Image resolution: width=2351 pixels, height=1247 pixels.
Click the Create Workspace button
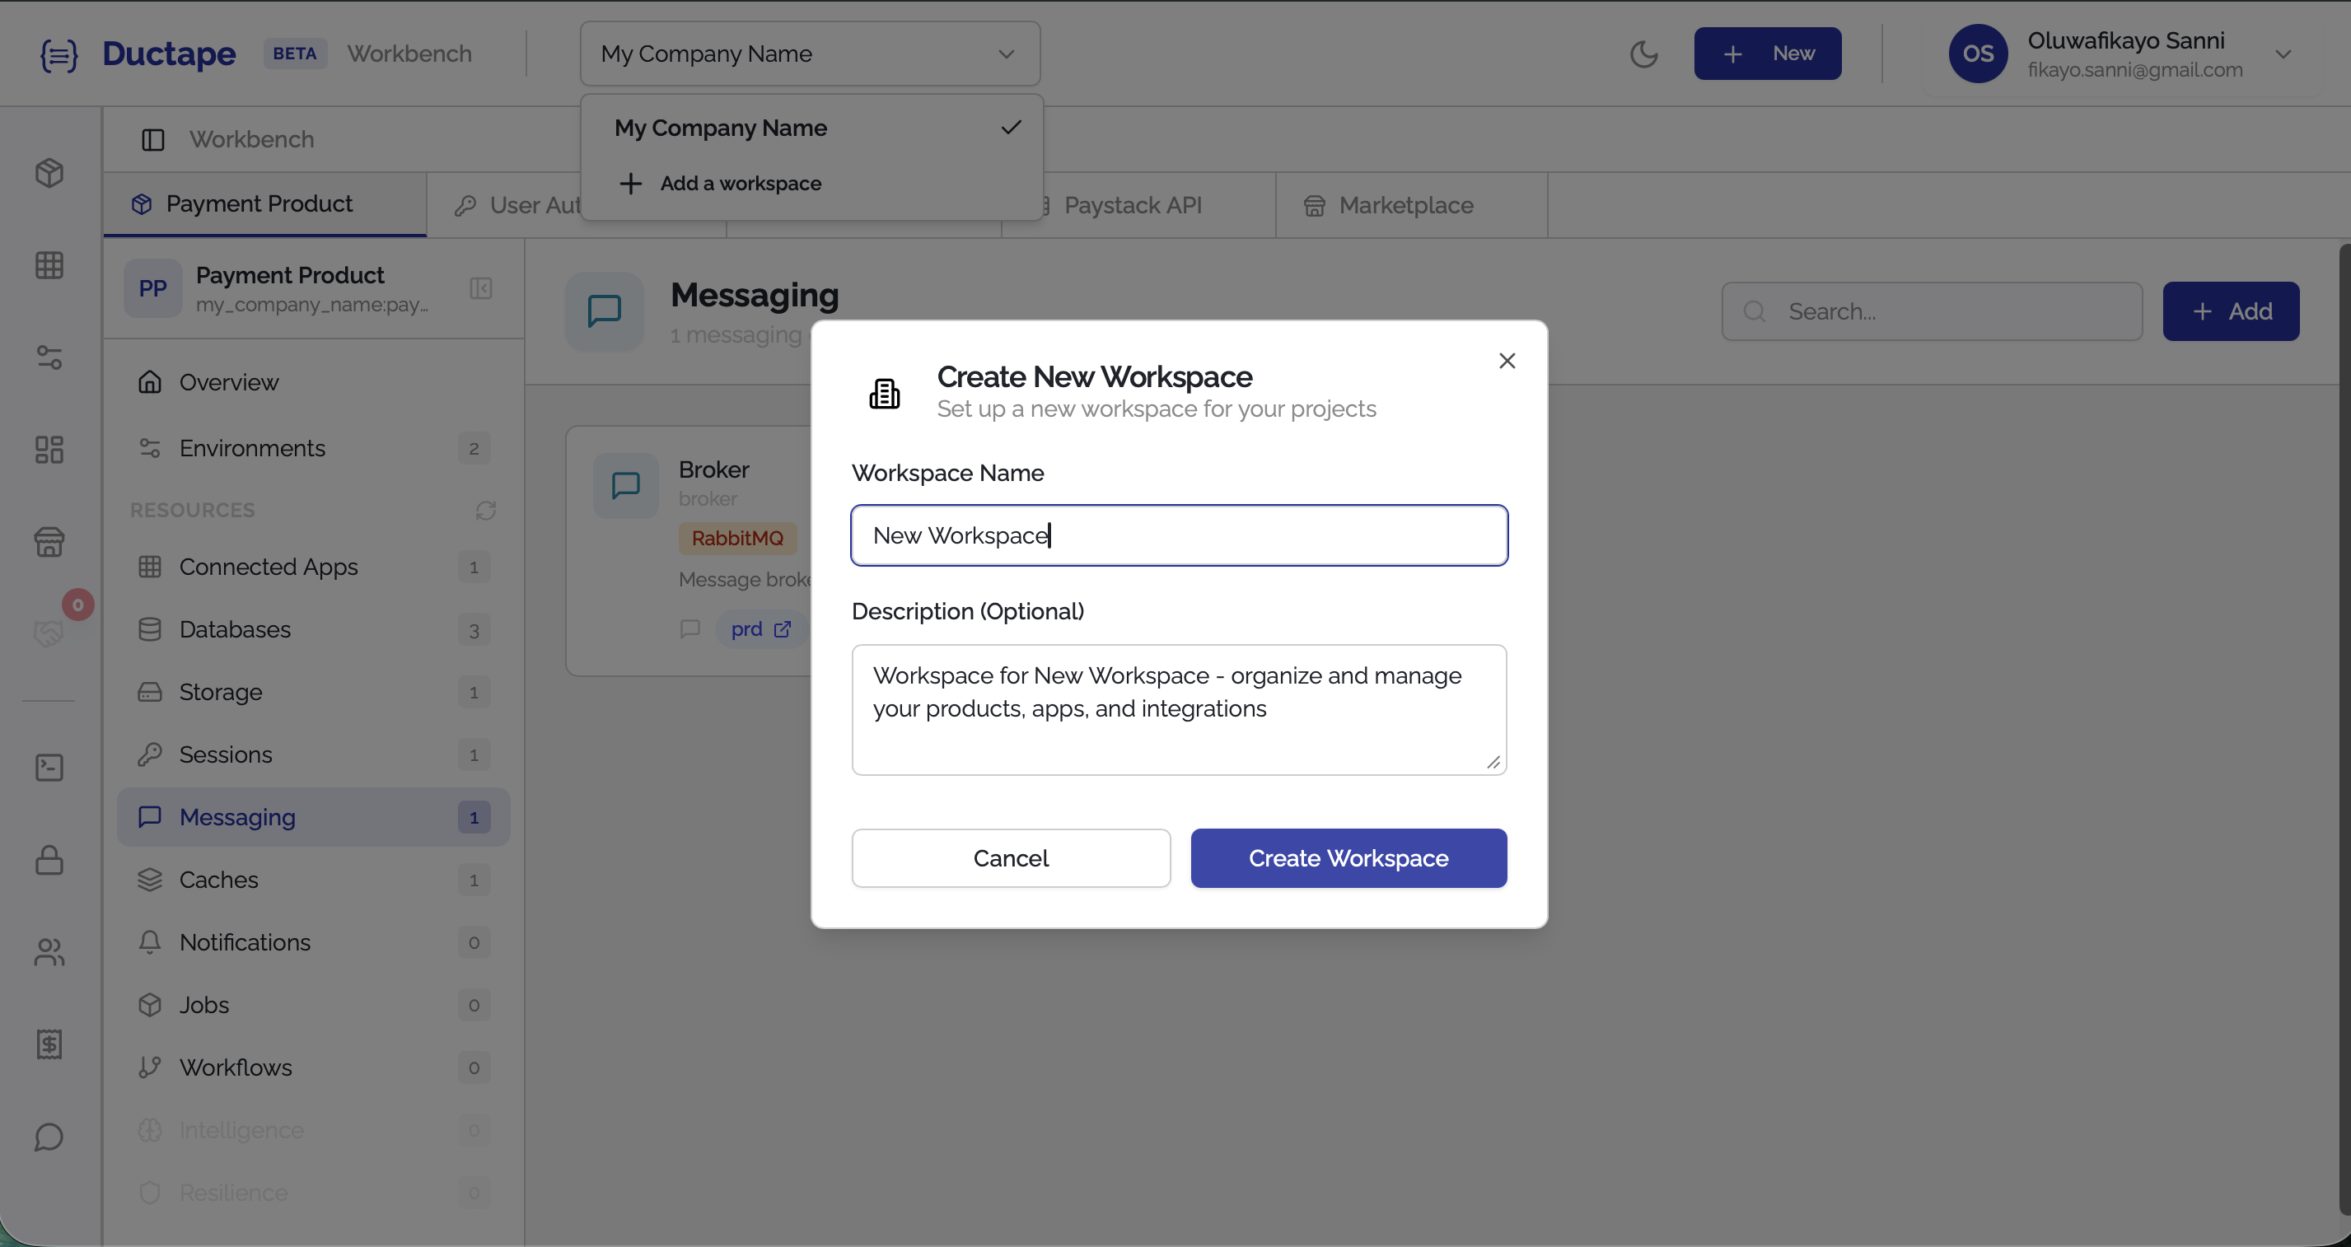(x=1348, y=857)
